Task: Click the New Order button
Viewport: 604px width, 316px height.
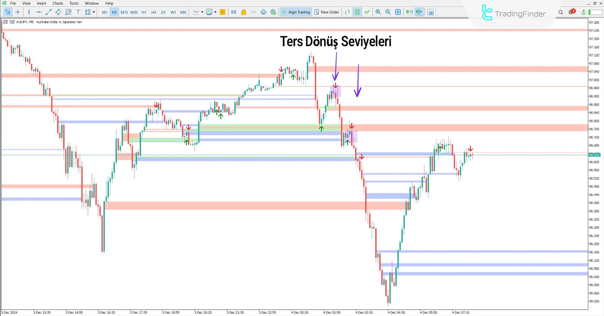Action: pos(327,12)
